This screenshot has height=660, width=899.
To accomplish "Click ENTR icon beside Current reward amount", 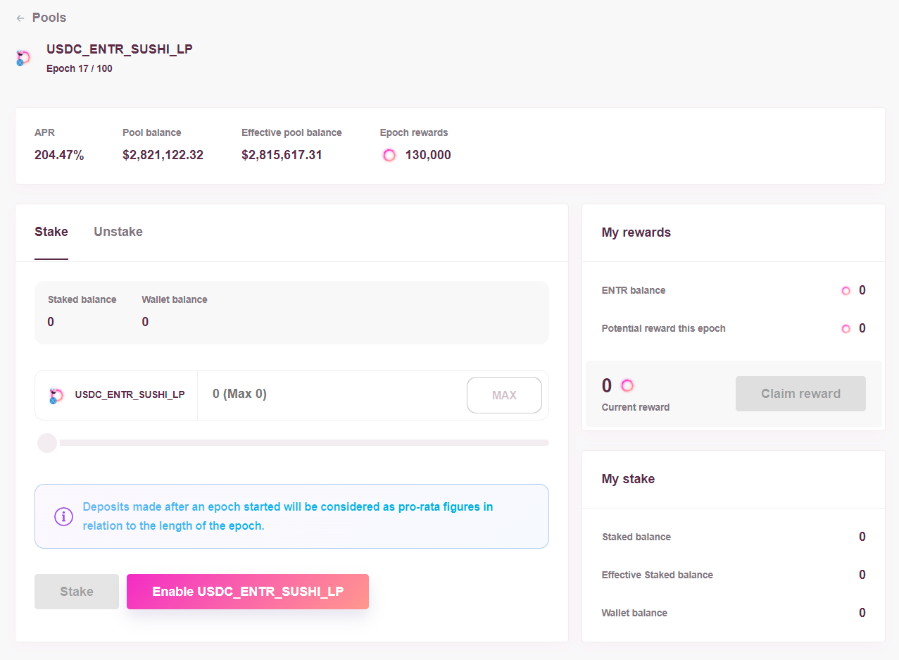I will tap(627, 385).
